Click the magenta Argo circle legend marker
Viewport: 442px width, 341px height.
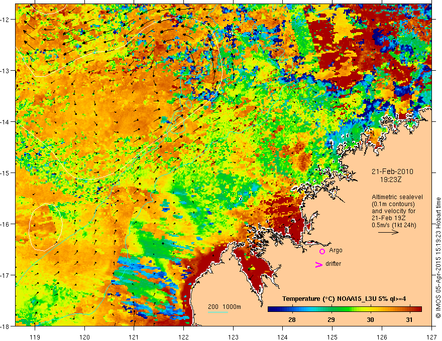(322, 251)
